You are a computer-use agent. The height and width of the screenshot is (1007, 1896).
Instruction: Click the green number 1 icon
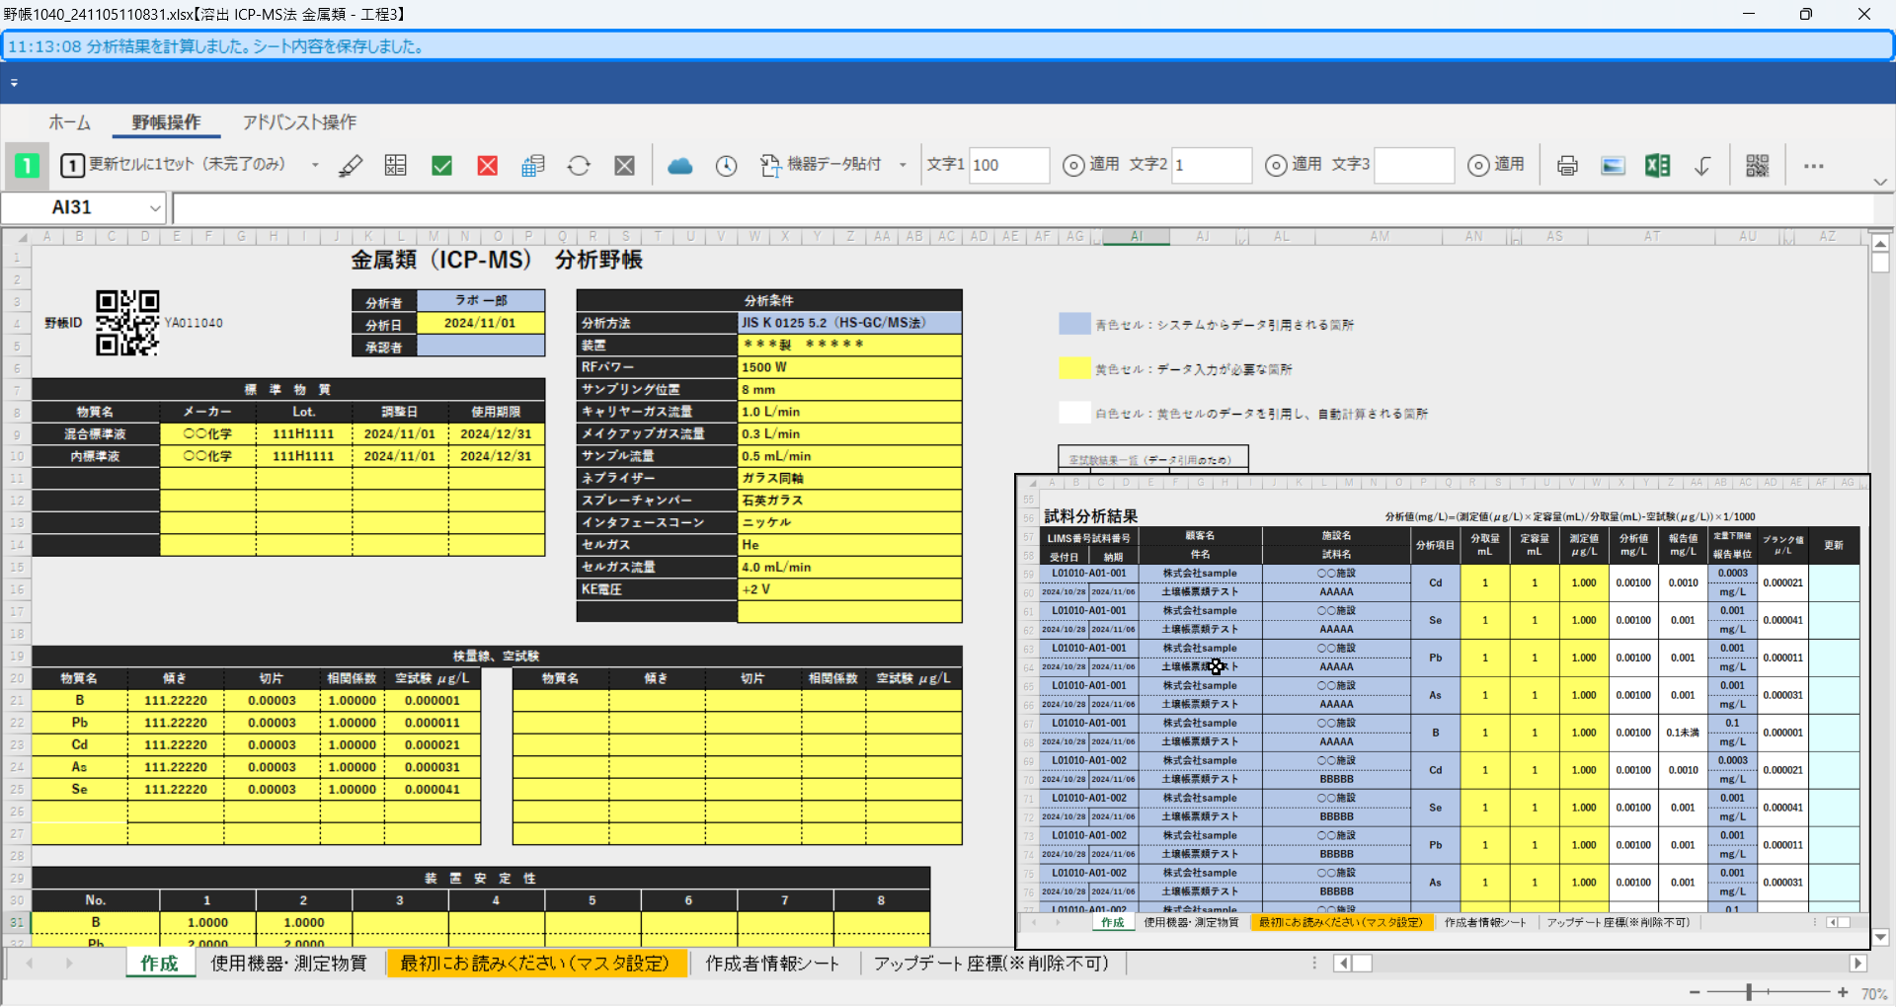click(x=27, y=166)
